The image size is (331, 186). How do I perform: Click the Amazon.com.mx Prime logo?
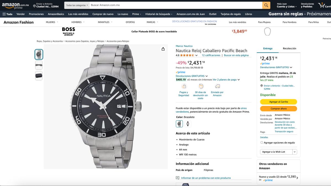[15, 6]
